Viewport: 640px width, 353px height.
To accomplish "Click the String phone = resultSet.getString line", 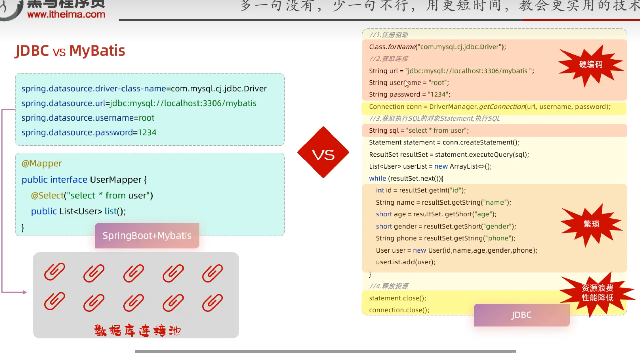I will pos(446,238).
